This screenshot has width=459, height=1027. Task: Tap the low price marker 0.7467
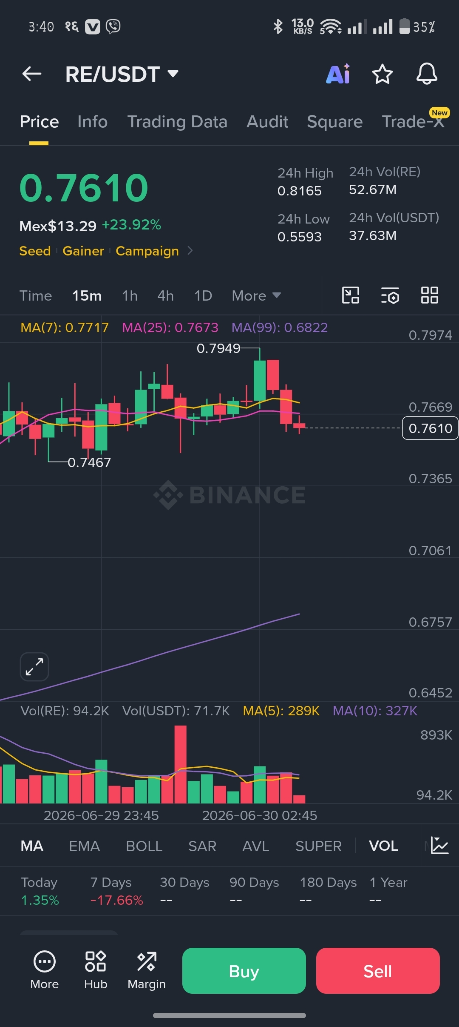(89, 462)
